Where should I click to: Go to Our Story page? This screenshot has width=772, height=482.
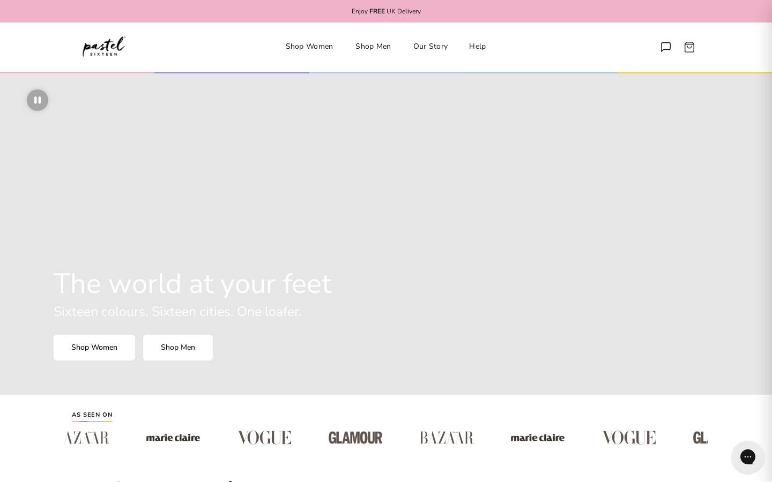pos(430,47)
